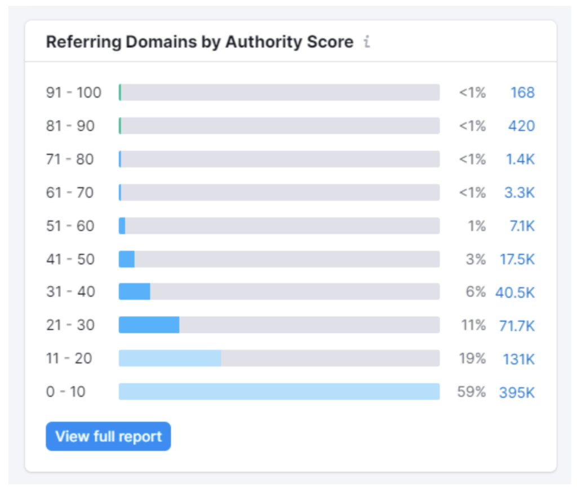Open the 395K referring domains link
Screen dimensions: 577x492
coord(517,392)
